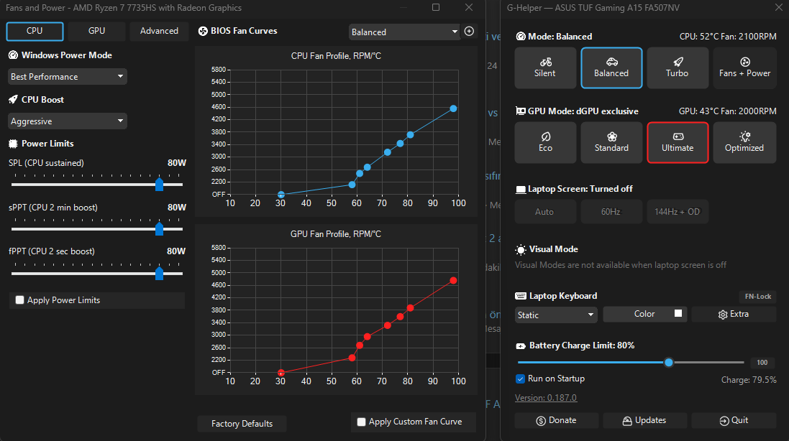Open the fan profile Balanced dropdown
Screen dimensions: 789x441
pos(404,32)
